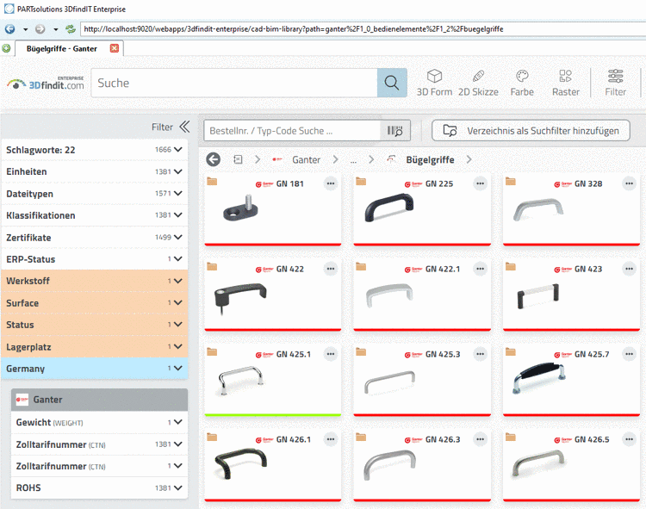
Task: Open options menu for GN 425.7
Action: tap(629, 354)
